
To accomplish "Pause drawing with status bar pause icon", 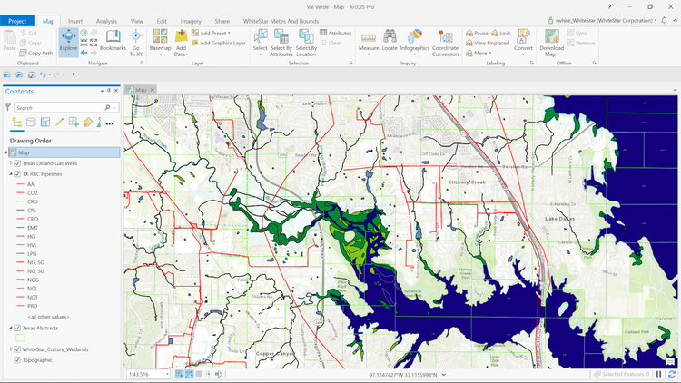I will click(659, 374).
